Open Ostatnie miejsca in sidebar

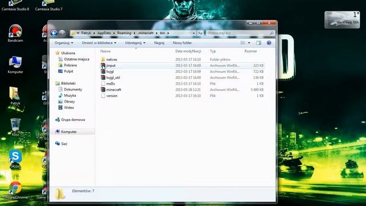(x=77, y=60)
